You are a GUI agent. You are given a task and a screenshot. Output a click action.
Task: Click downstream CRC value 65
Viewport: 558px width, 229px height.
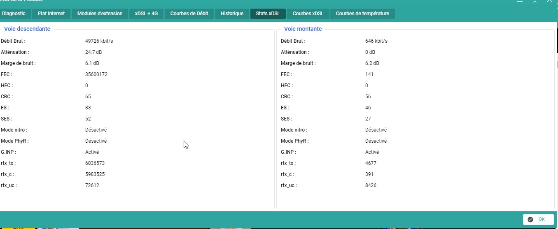(88, 97)
